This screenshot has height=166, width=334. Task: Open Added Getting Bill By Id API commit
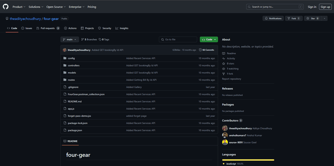[141, 80]
